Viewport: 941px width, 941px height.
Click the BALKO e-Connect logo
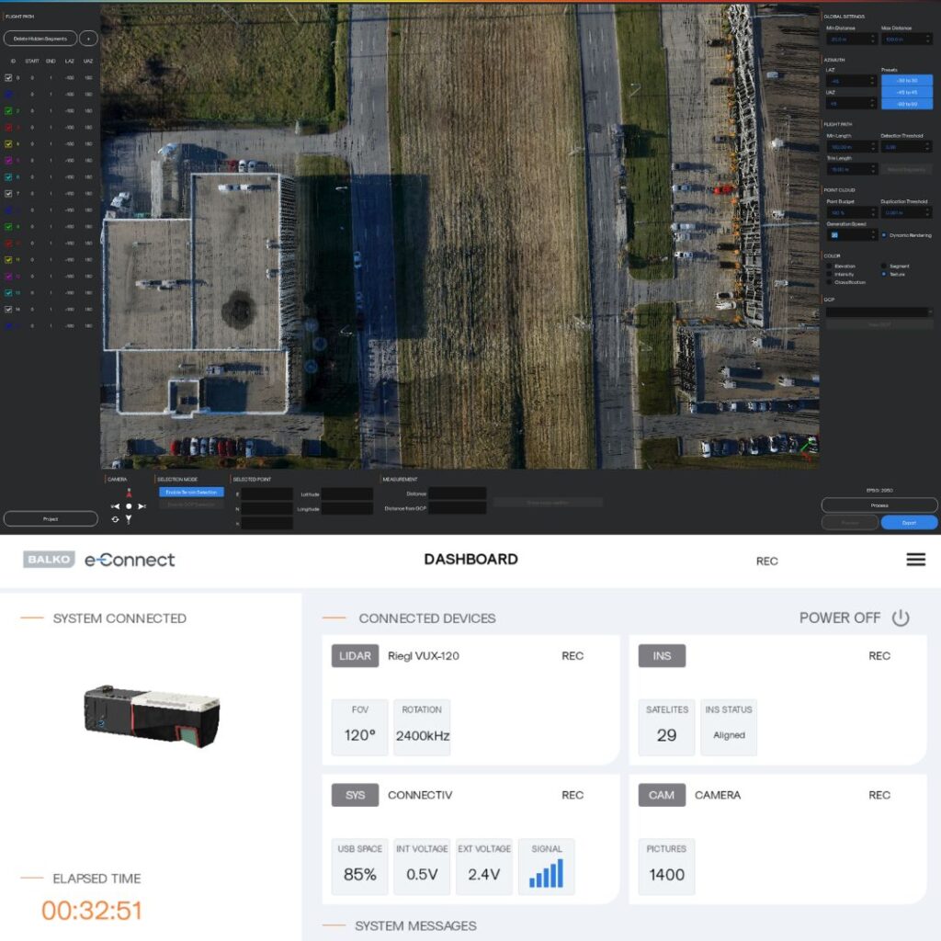coord(99,560)
